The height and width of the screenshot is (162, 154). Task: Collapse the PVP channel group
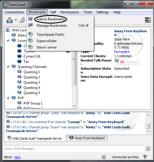pyautogui.click(x=8, y=98)
